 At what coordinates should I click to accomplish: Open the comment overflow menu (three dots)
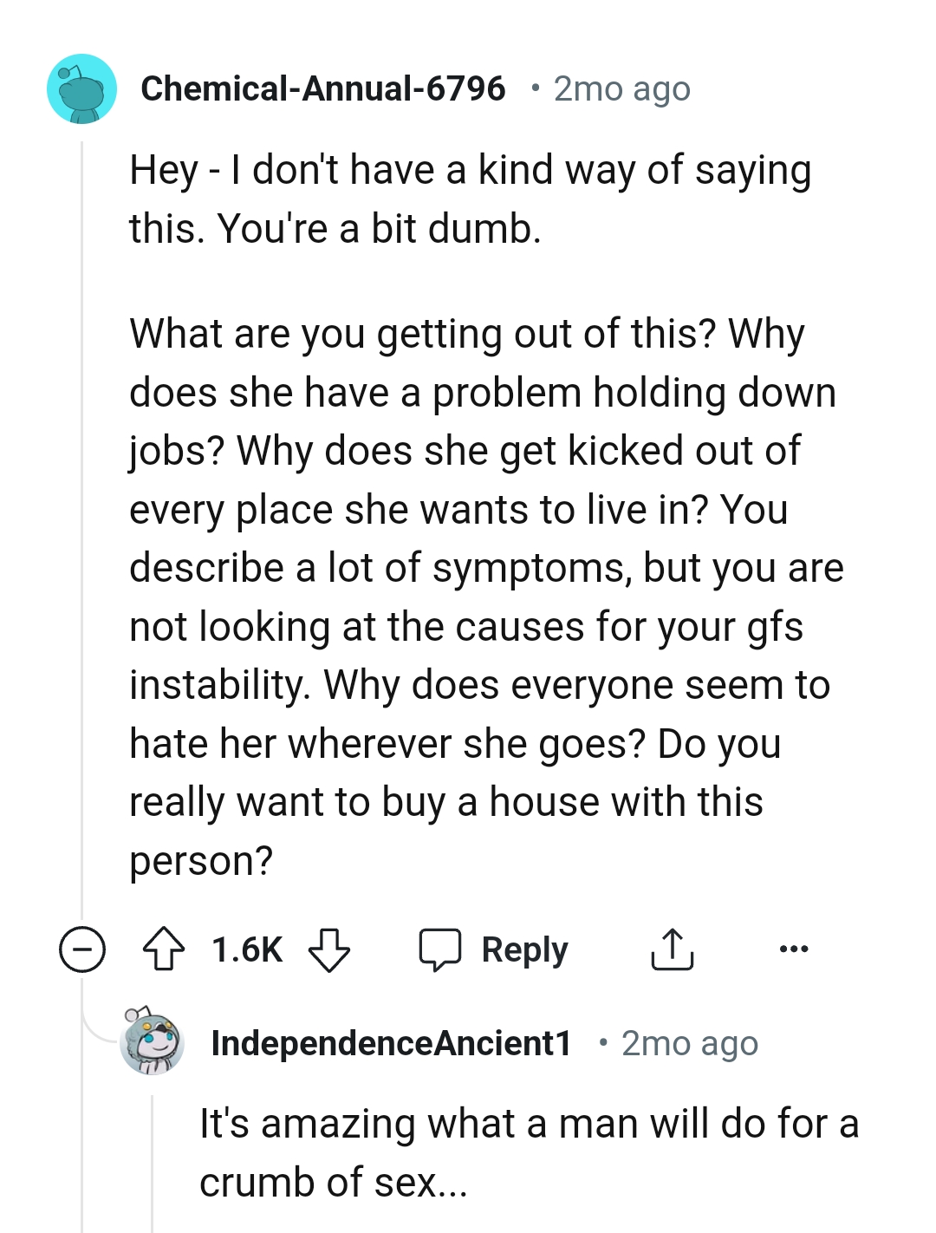click(x=794, y=949)
